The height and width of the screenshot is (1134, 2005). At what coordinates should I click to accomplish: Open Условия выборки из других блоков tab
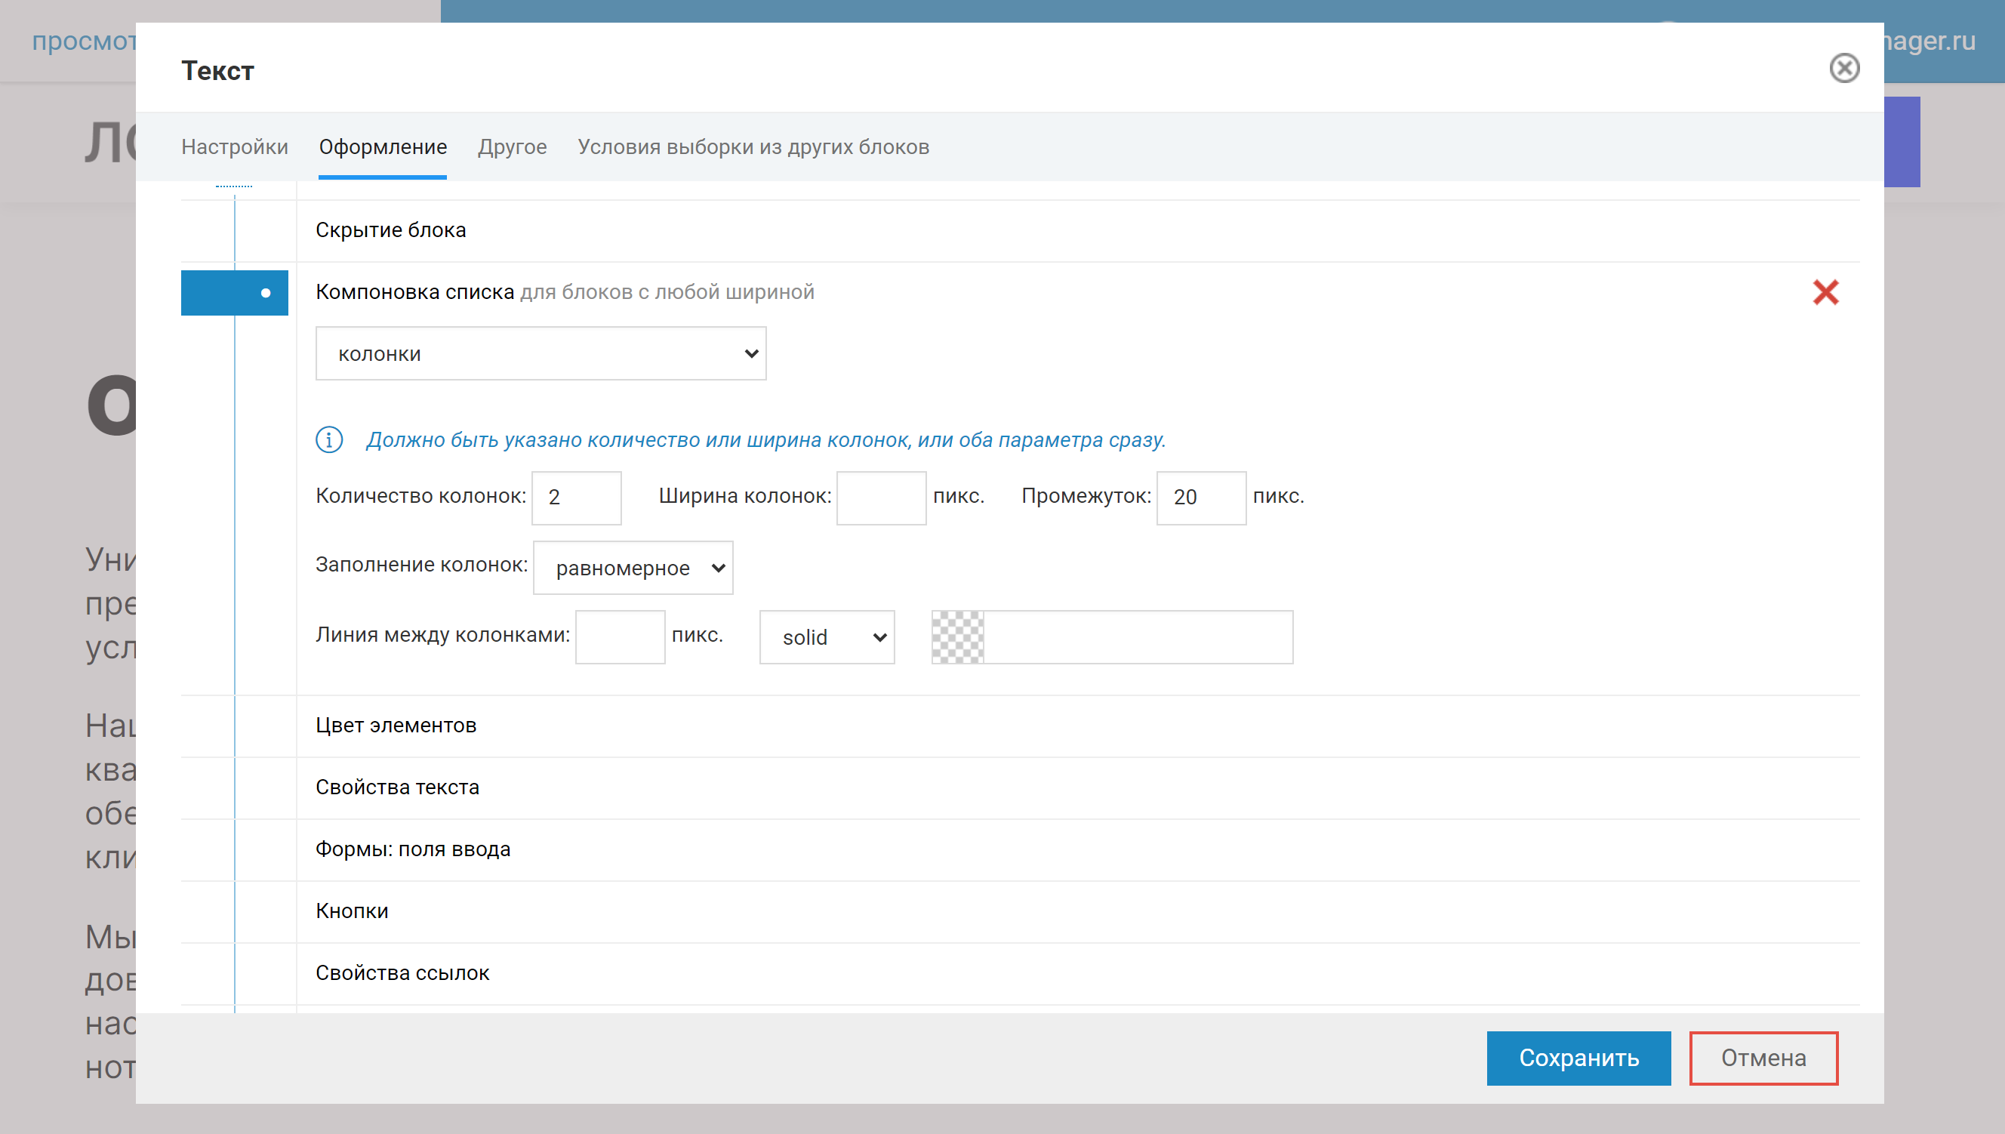pos(753,146)
